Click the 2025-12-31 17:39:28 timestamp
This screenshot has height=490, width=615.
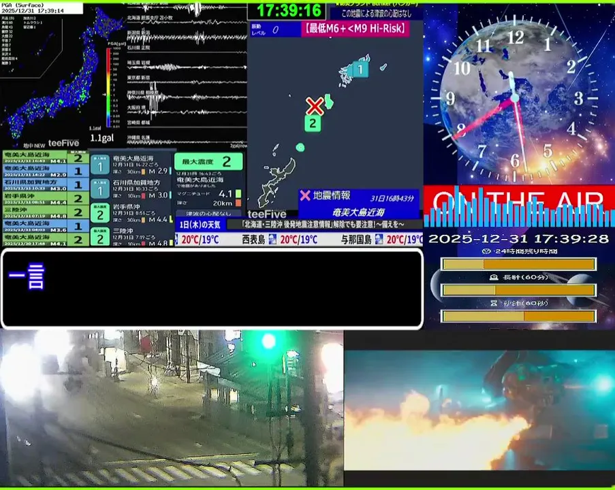(519, 239)
